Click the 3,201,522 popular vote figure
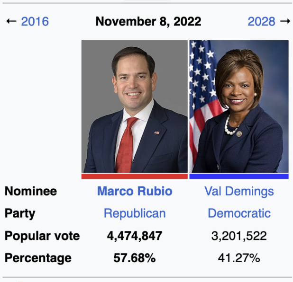 pyautogui.click(x=239, y=236)
